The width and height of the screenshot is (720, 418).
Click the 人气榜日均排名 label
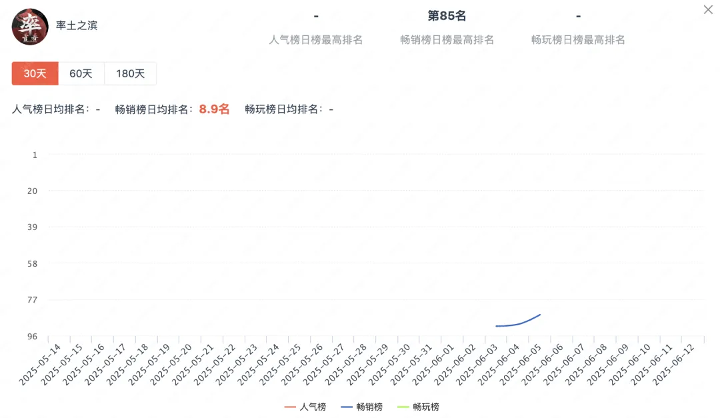(x=51, y=109)
